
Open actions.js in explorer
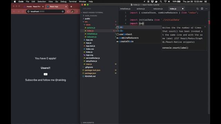click(91, 28)
